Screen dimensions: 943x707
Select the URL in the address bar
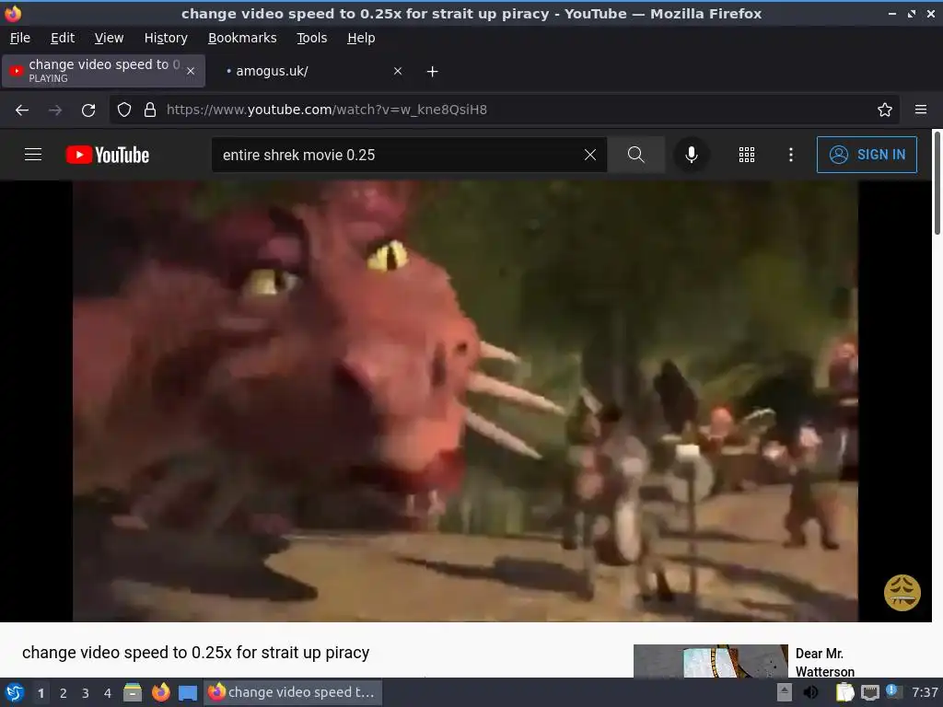click(x=327, y=110)
